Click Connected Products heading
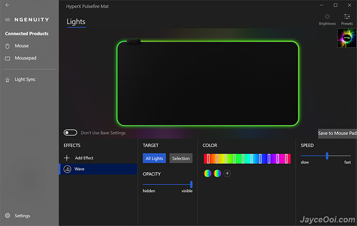 (27, 34)
